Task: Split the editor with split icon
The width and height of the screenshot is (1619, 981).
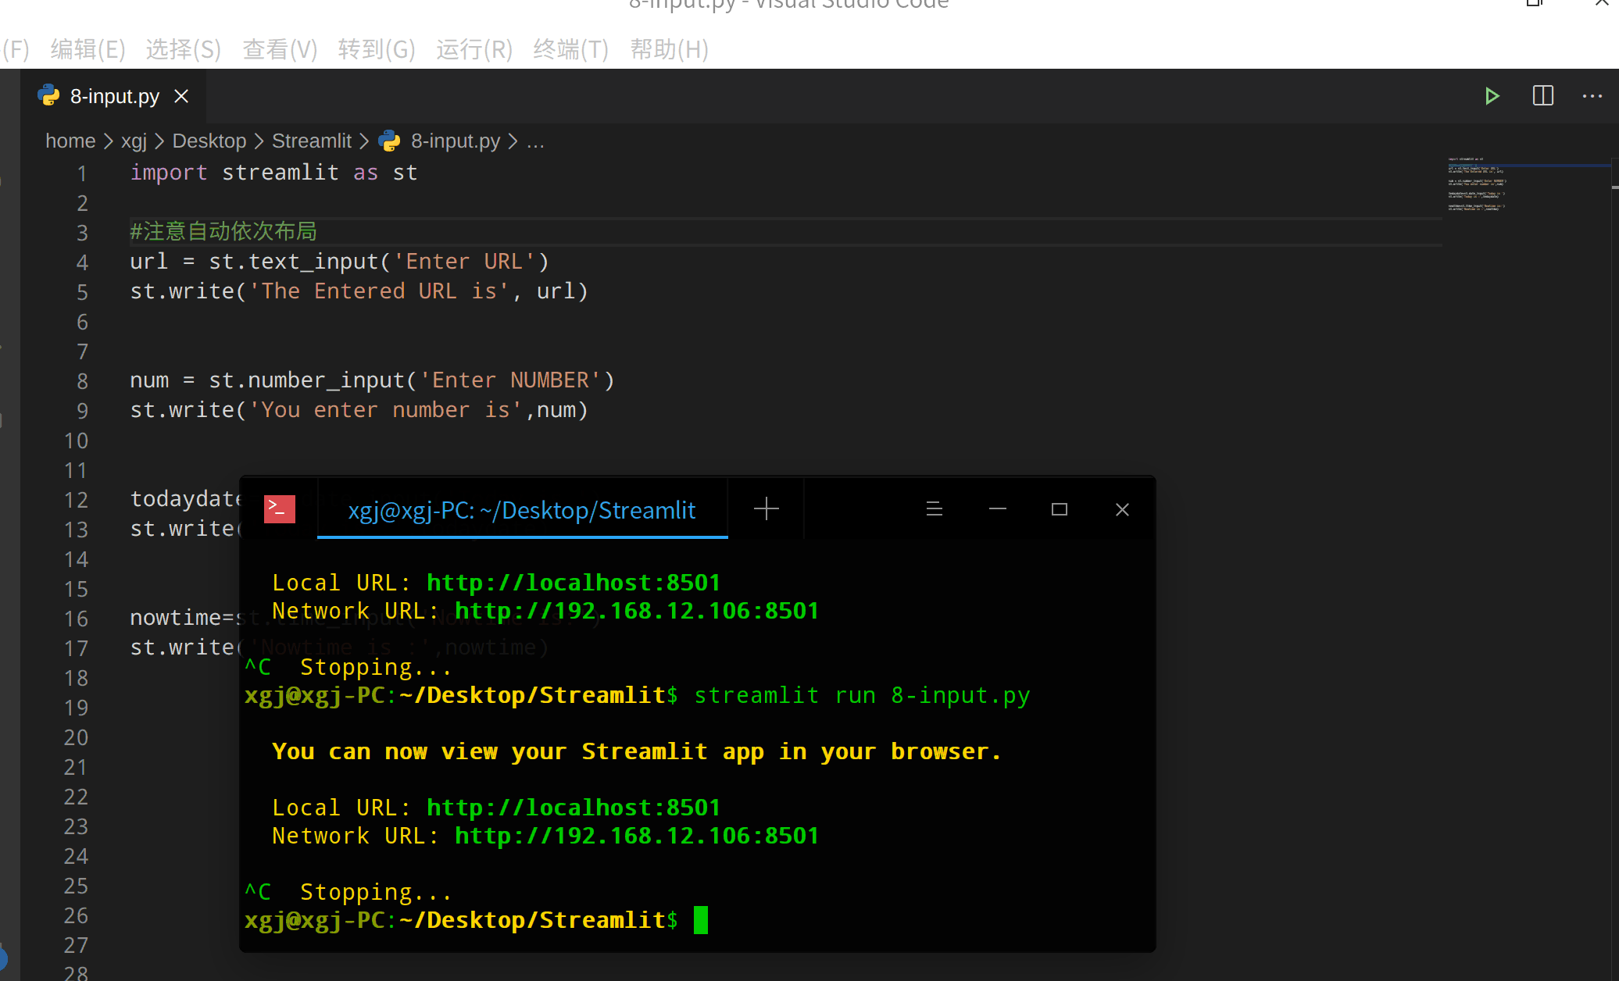Action: coord(1542,96)
